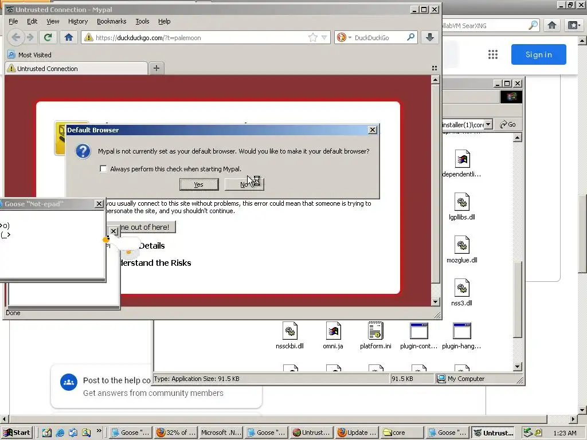
Task: Click the search magnifier in the SearXNG box
Action: click(533, 25)
